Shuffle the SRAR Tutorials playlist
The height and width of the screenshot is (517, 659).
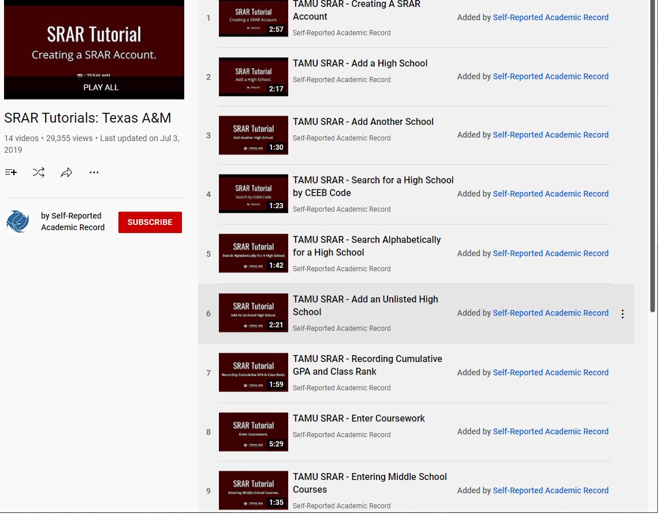(39, 172)
